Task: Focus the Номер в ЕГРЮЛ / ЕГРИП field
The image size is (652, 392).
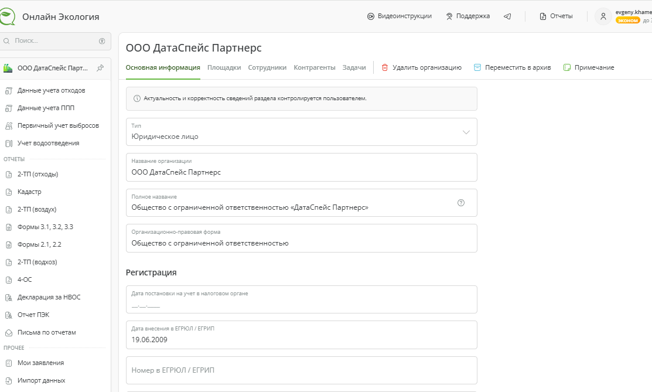Action: click(x=301, y=370)
